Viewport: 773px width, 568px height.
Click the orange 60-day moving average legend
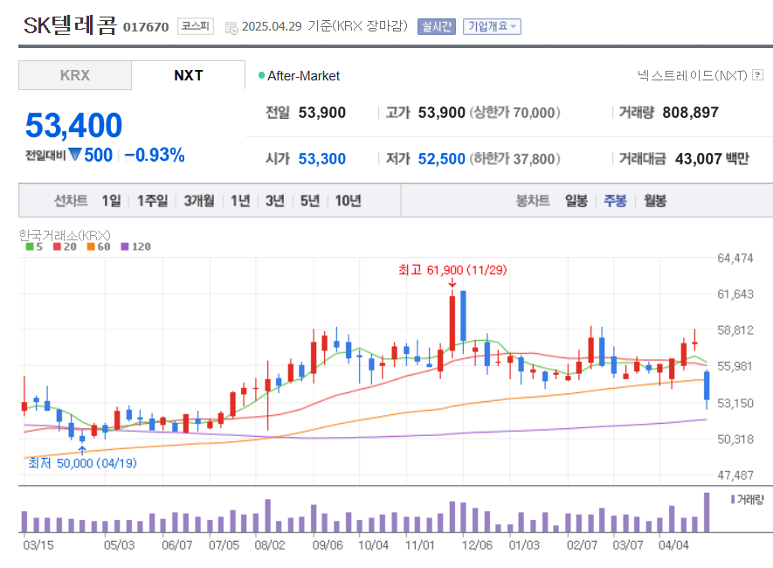pyautogui.click(x=99, y=246)
